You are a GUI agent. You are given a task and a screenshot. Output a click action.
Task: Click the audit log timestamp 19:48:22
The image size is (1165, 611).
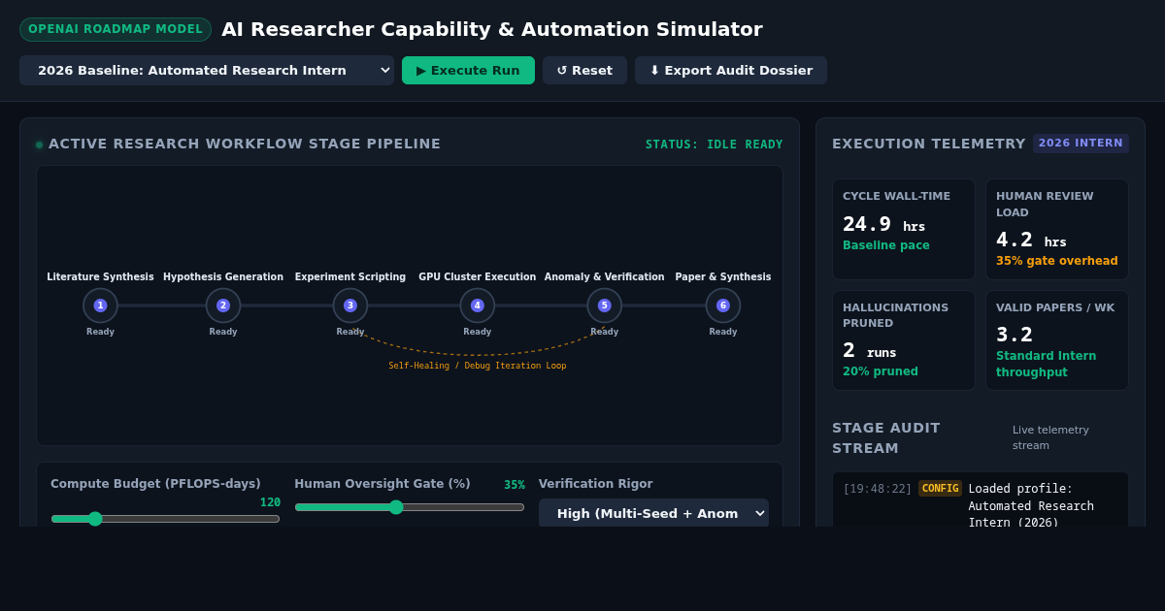coord(878,489)
